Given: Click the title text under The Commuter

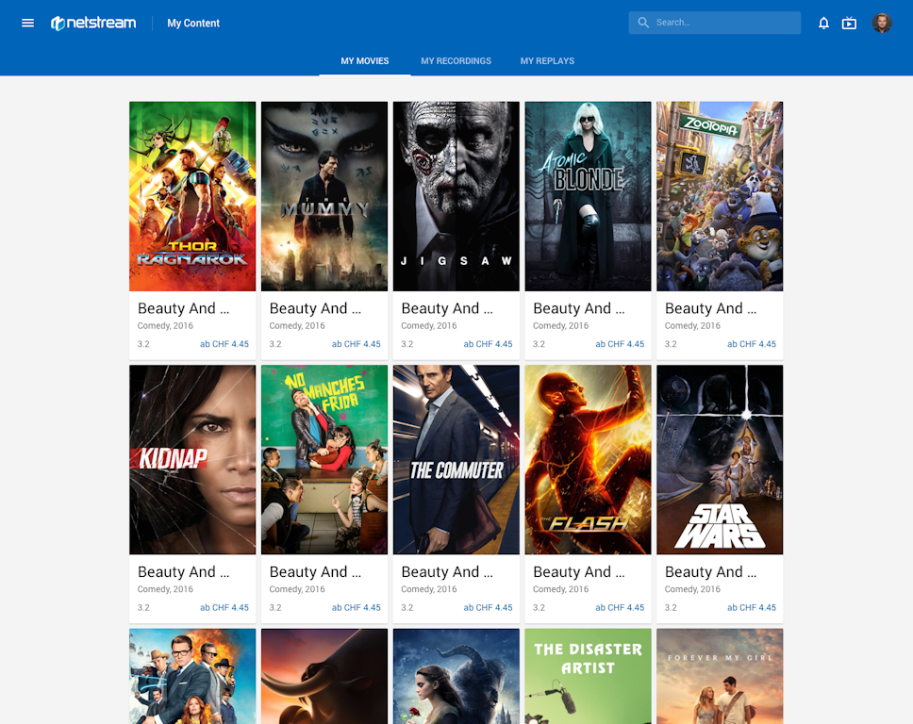Looking at the screenshot, I should click(x=447, y=572).
